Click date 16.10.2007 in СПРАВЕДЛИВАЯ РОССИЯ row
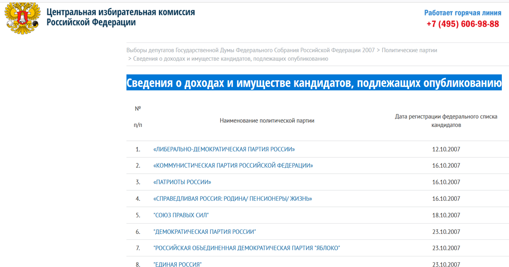This screenshot has height=267, width=509. coord(446,199)
